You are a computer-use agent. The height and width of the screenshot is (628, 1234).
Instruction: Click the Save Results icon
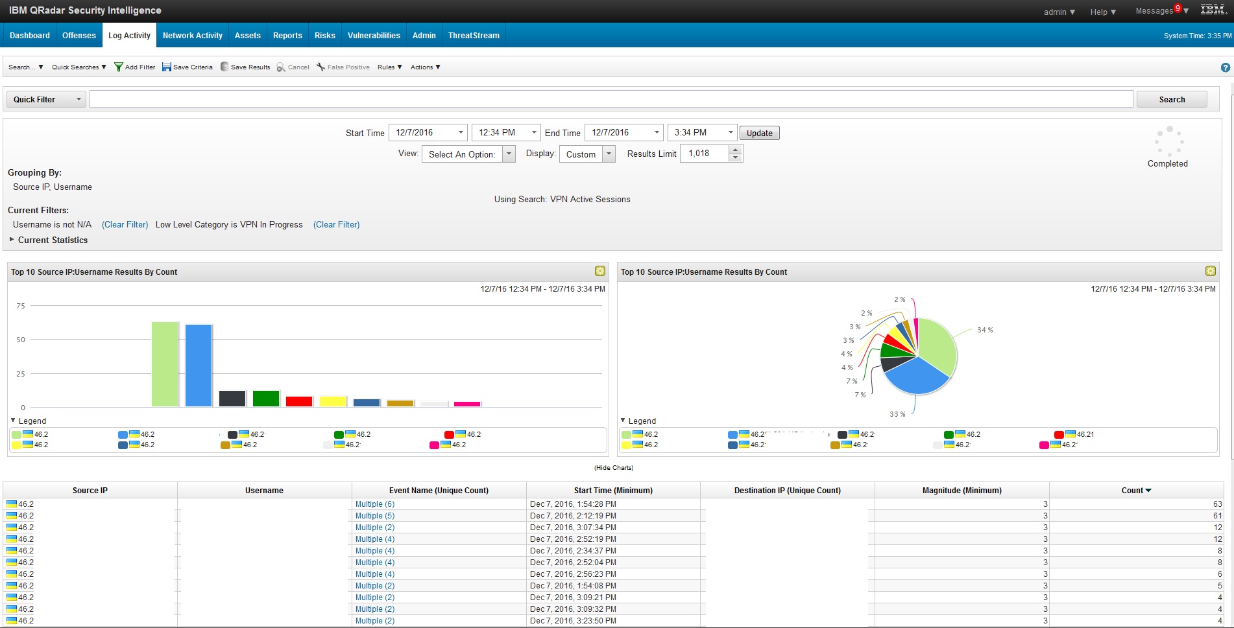point(224,67)
